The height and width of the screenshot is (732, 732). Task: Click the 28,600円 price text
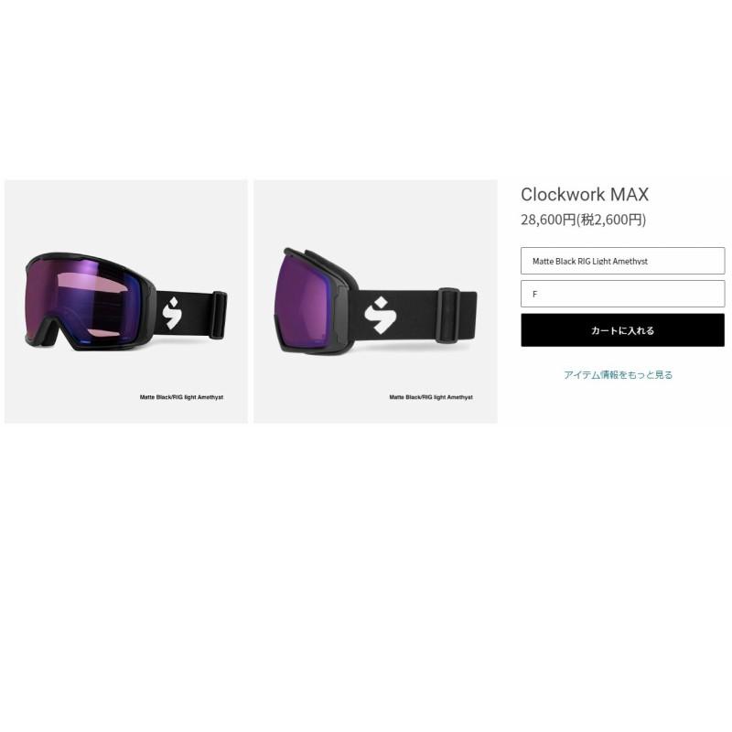click(548, 220)
